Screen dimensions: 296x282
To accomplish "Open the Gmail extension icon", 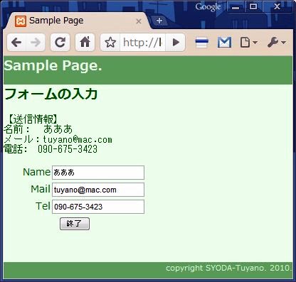I will point(224,43).
